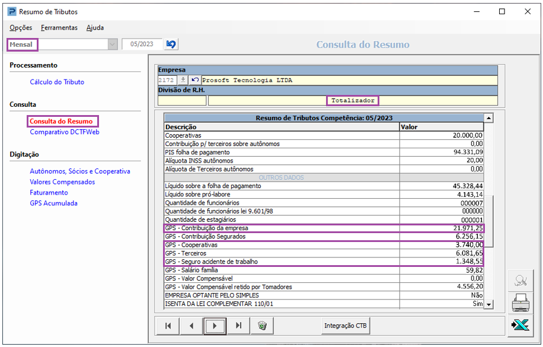Select Consulta do Resumo link

pyautogui.click(x=61, y=122)
